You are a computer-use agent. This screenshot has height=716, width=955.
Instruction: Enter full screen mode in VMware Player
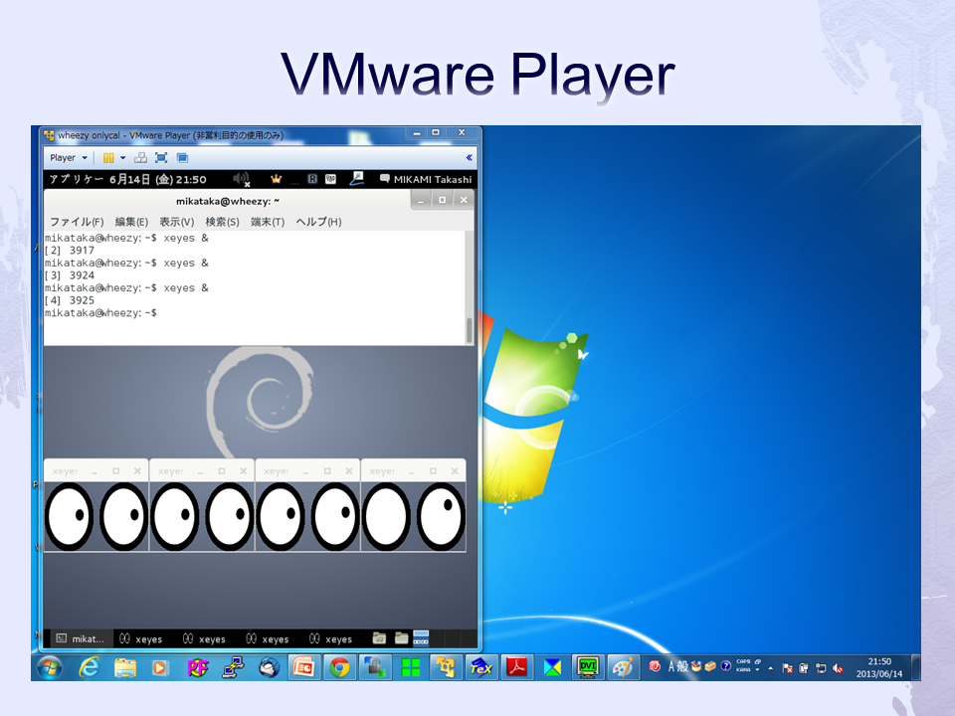coord(161,158)
